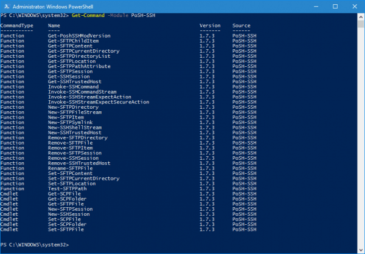
Task: Click the 'New-SSHSession' cmdlet name
Action: (x=69, y=215)
